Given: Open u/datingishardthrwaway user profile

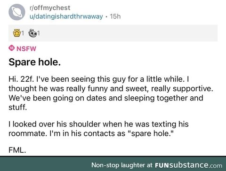Looking at the screenshot, I should pyautogui.click(x=66, y=16).
